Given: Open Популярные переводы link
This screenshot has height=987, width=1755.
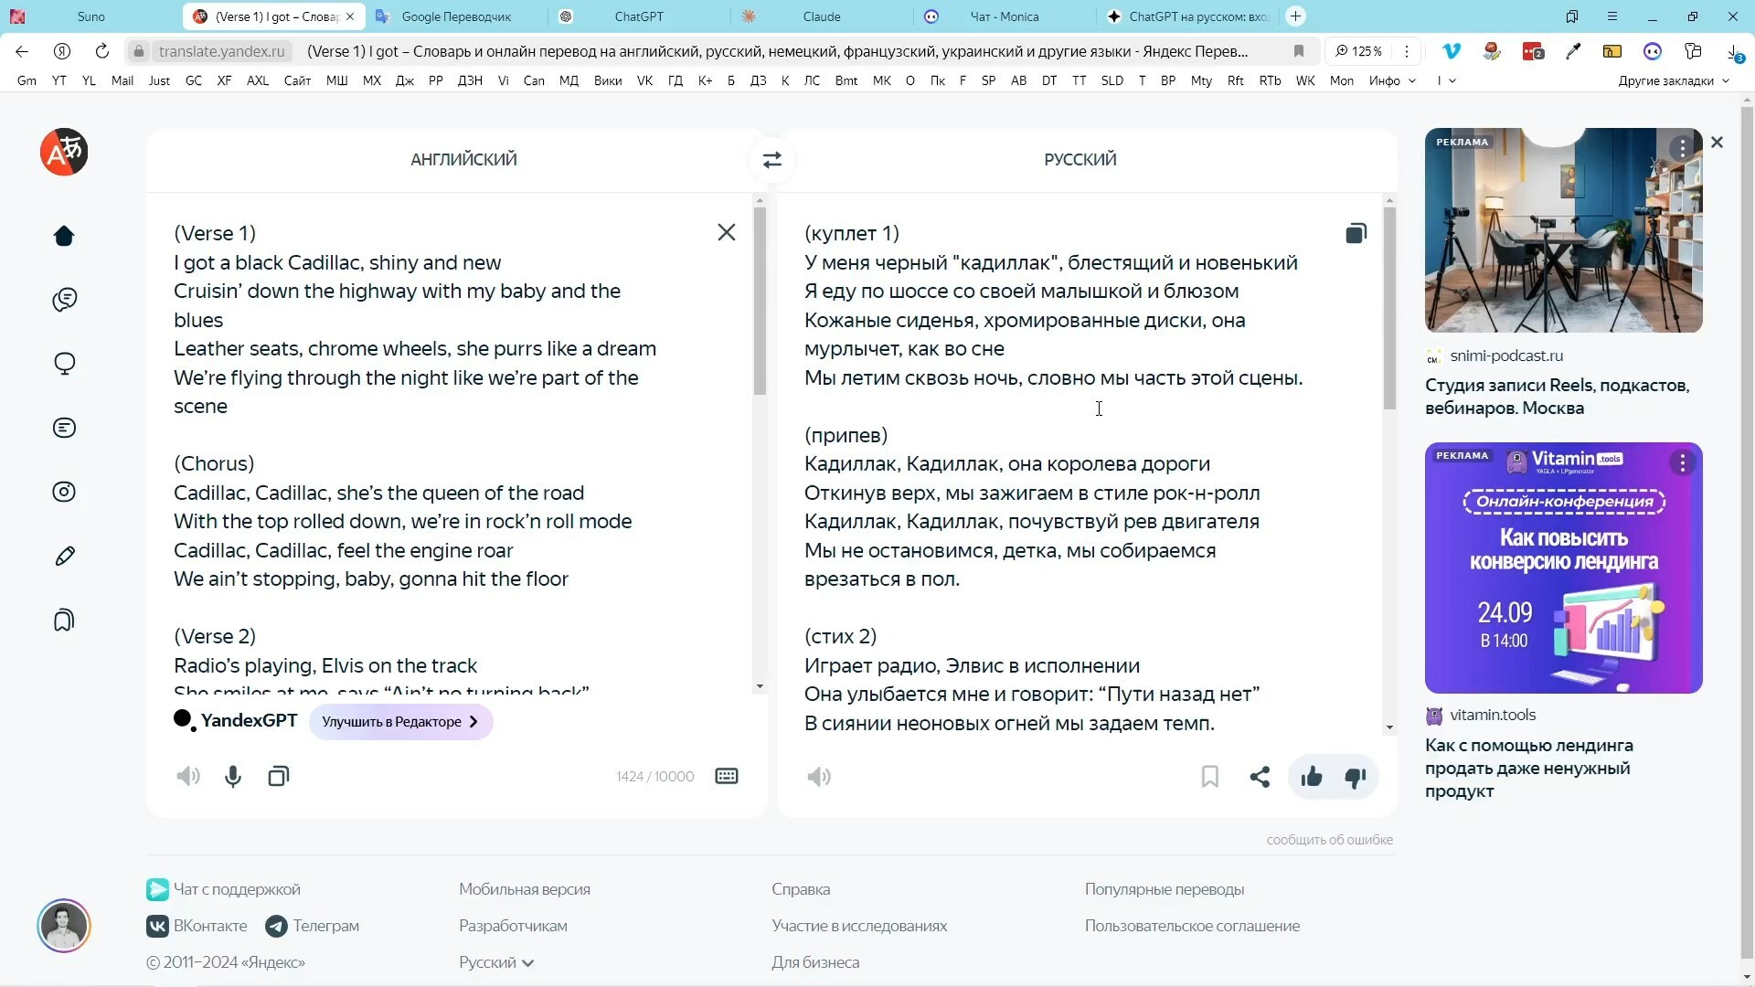Looking at the screenshot, I should click(1165, 889).
